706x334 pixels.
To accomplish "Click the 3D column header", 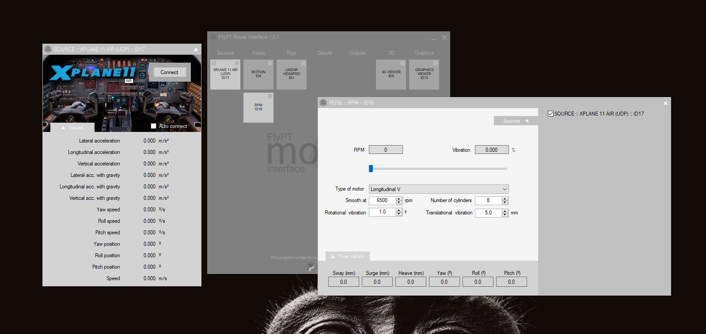I will point(391,53).
